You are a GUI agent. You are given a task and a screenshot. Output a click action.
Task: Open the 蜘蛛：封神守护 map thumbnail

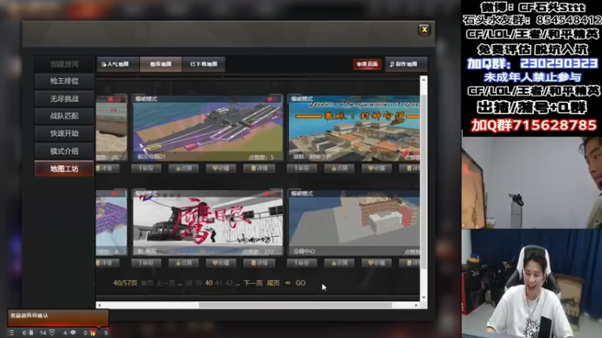pos(354,128)
